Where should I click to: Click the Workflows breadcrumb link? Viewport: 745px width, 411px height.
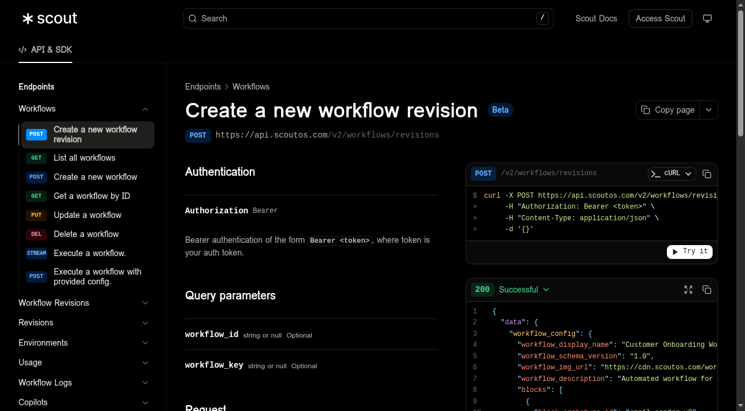click(x=251, y=87)
